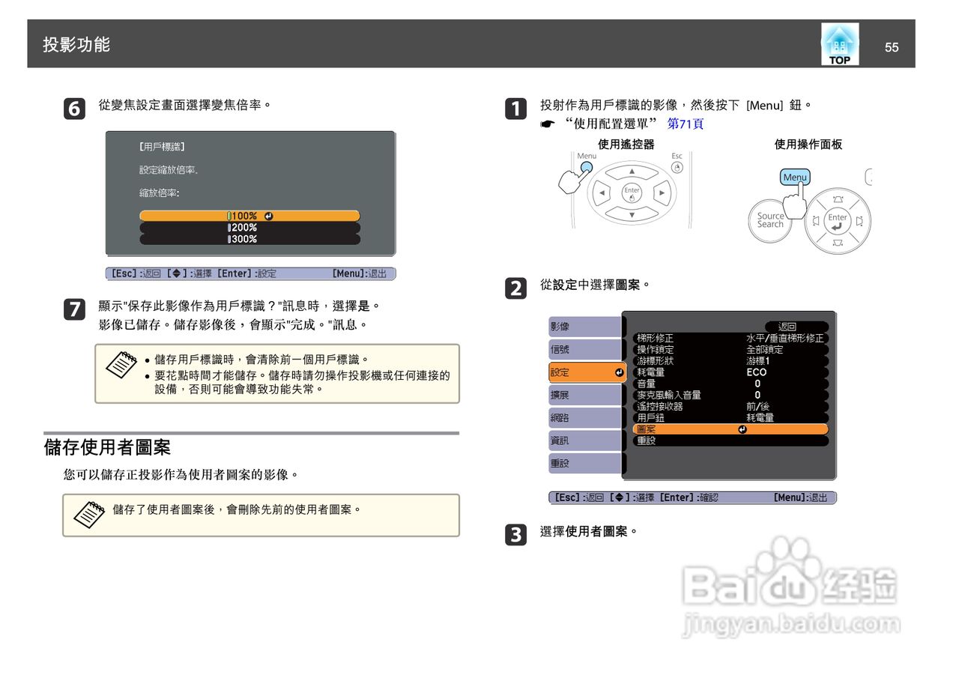Click the 從設定中選擇圖案。 step text

(x=595, y=285)
